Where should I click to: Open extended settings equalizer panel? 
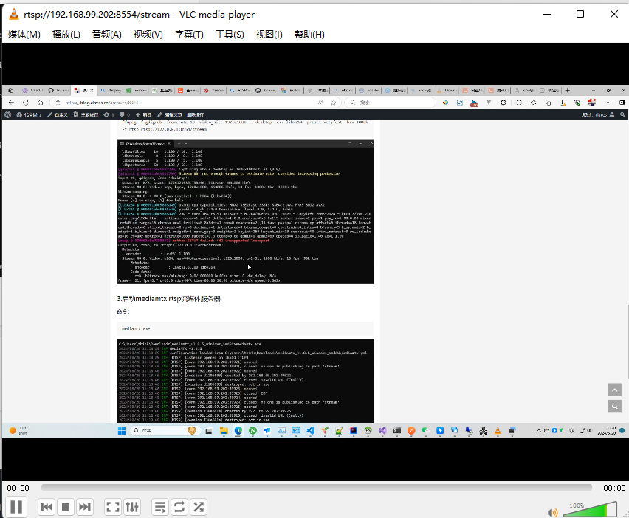point(132,507)
